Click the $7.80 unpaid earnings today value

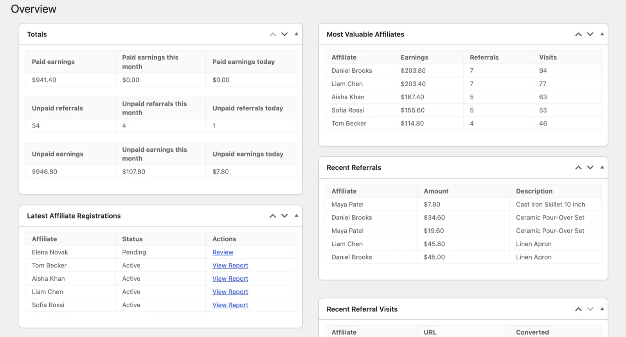221,172
